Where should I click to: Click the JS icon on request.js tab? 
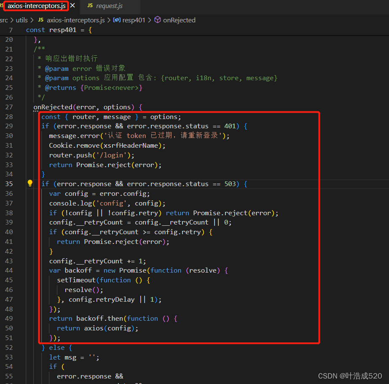[90, 5]
